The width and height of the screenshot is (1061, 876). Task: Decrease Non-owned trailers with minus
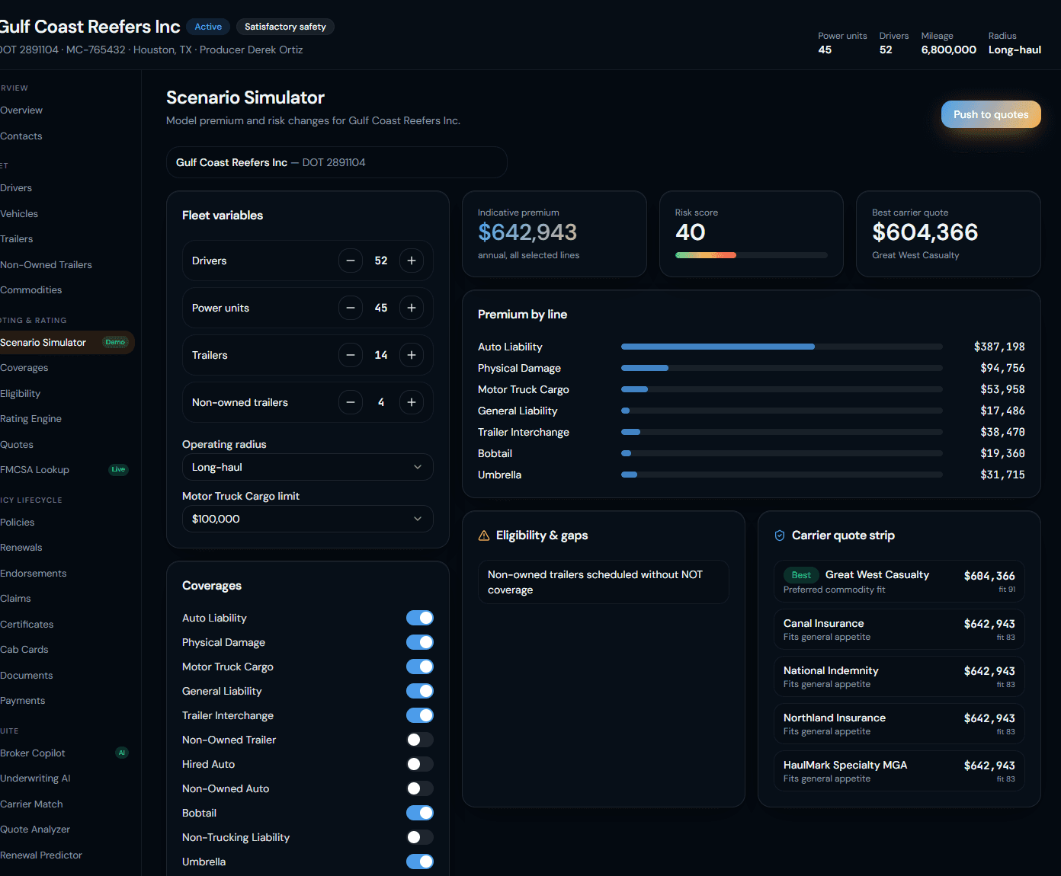(x=351, y=402)
